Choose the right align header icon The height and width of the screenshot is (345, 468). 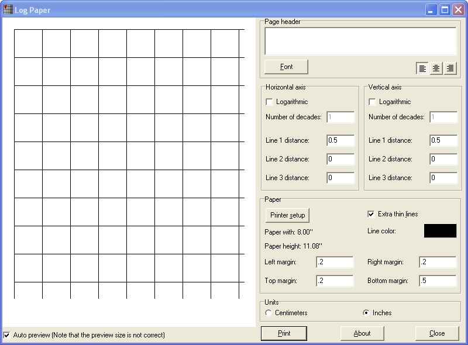click(450, 68)
